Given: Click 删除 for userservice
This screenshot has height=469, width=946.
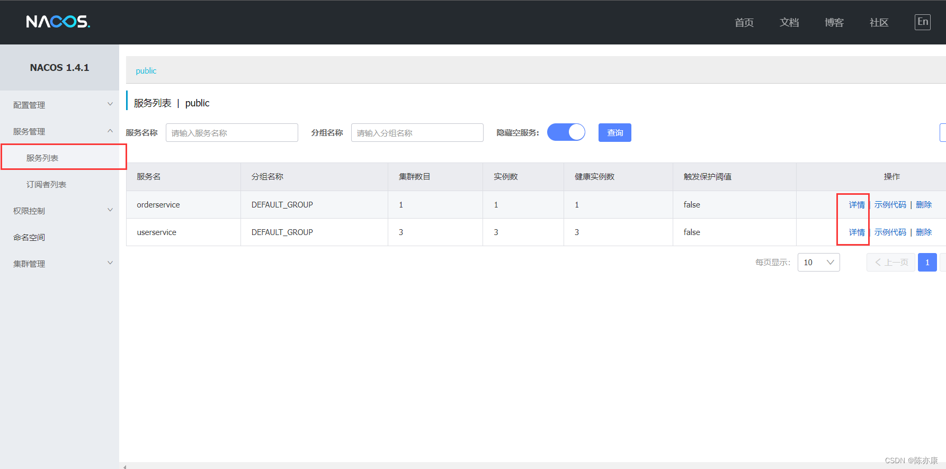Looking at the screenshot, I should tap(924, 232).
